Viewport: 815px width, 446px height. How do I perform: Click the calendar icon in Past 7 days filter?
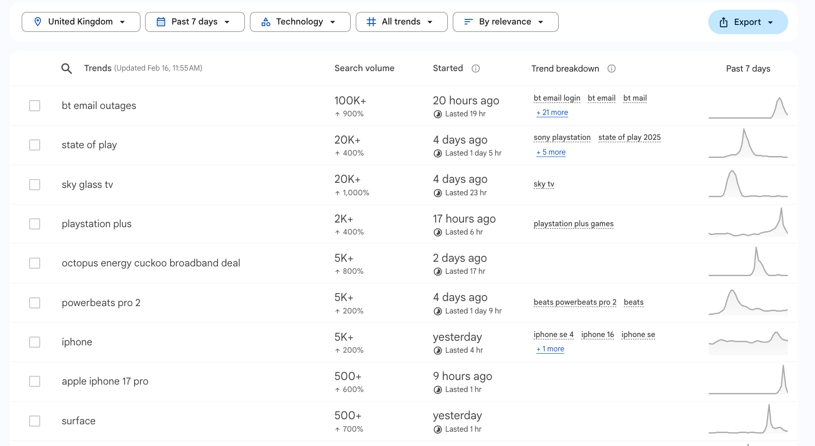tap(161, 22)
